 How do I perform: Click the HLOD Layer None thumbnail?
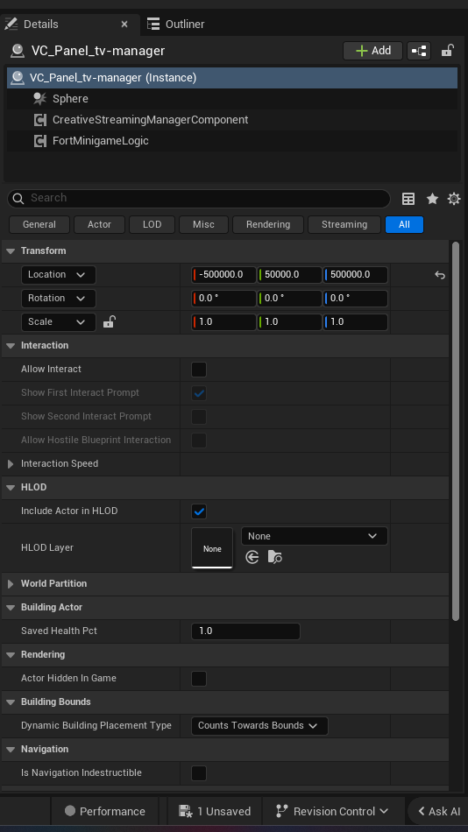pos(212,548)
